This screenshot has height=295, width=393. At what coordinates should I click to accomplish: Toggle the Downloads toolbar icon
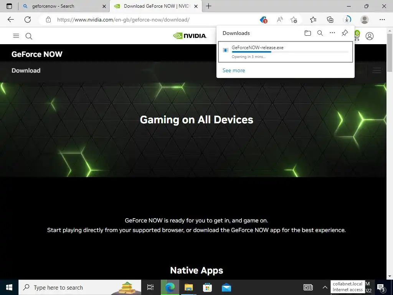point(347,19)
